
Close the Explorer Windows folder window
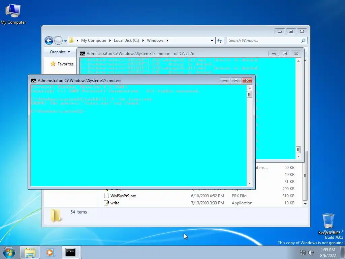302,31
